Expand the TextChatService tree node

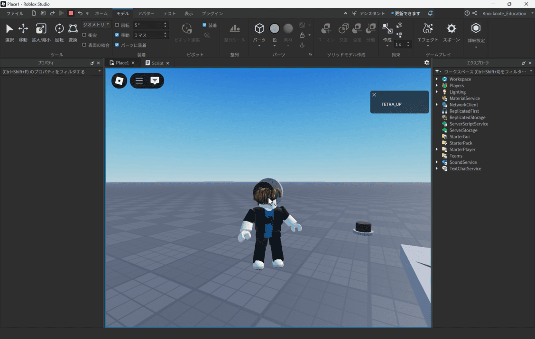(437, 169)
